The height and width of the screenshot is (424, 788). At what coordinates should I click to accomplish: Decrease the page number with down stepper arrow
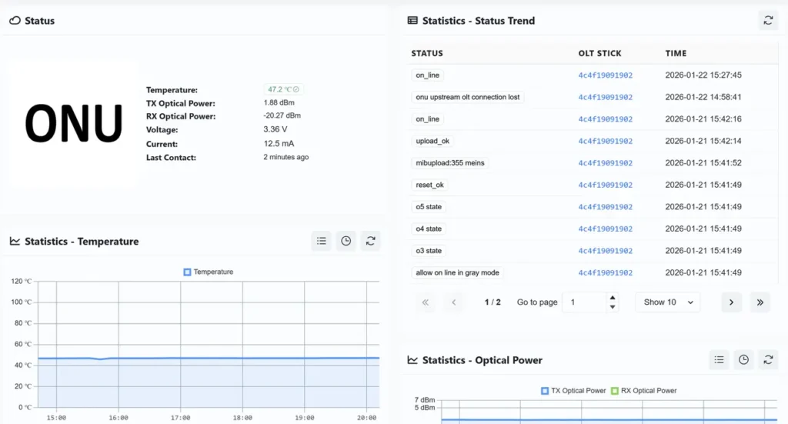point(613,307)
